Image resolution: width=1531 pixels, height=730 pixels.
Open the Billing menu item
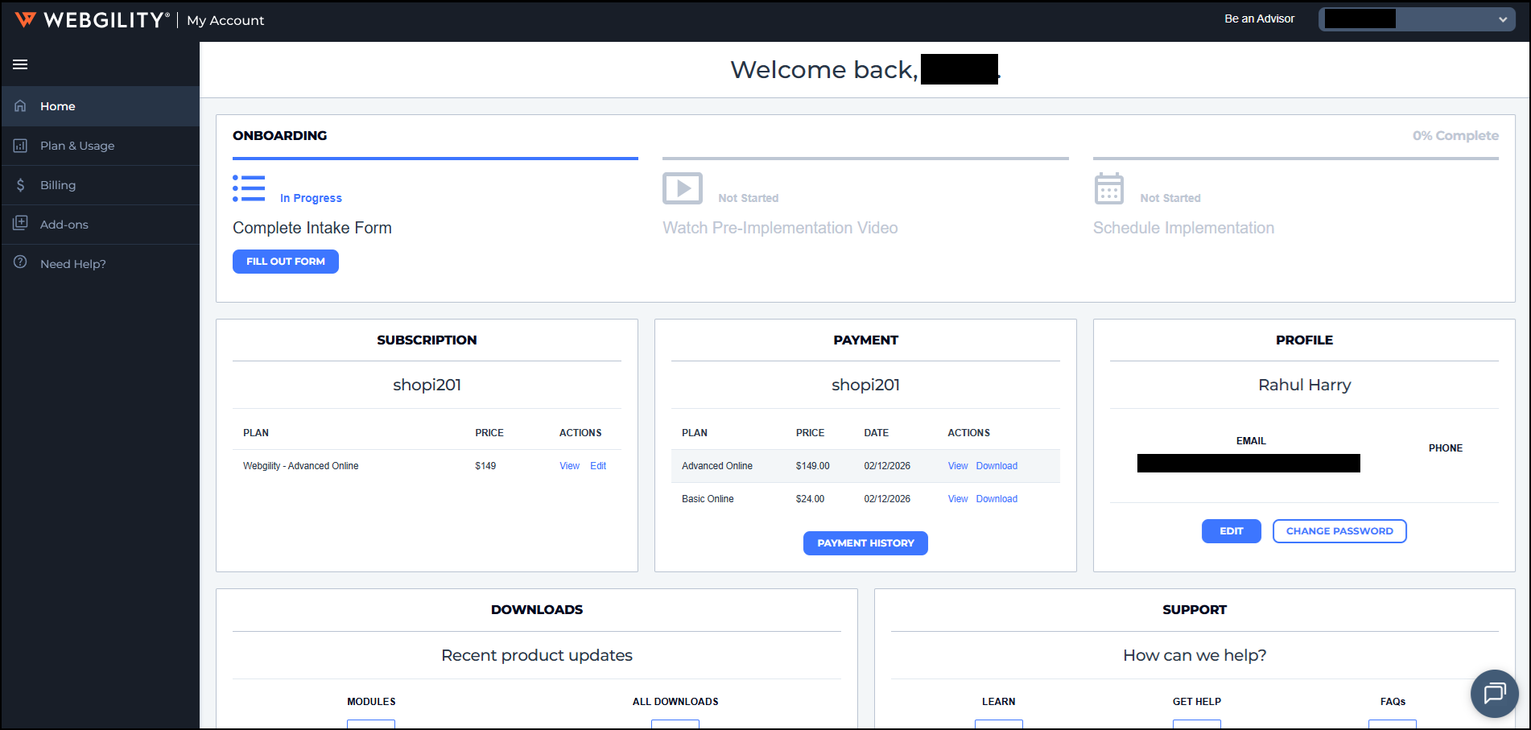point(58,185)
